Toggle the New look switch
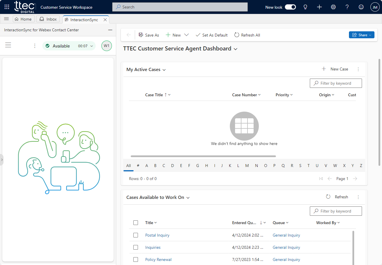The height and width of the screenshot is (265, 382). 290,7
